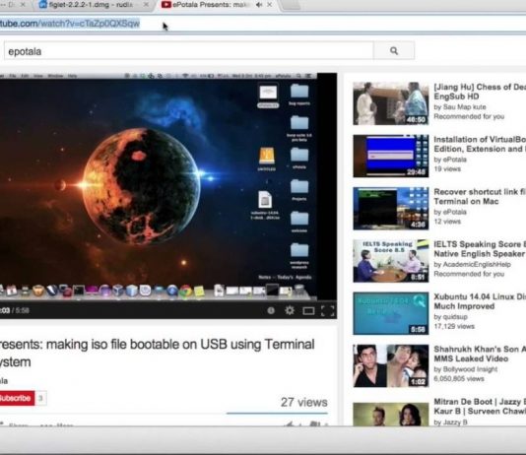Click the Installation of VirtualBox title link
The height and width of the screenshot is (455, 526).
point(480,144)
